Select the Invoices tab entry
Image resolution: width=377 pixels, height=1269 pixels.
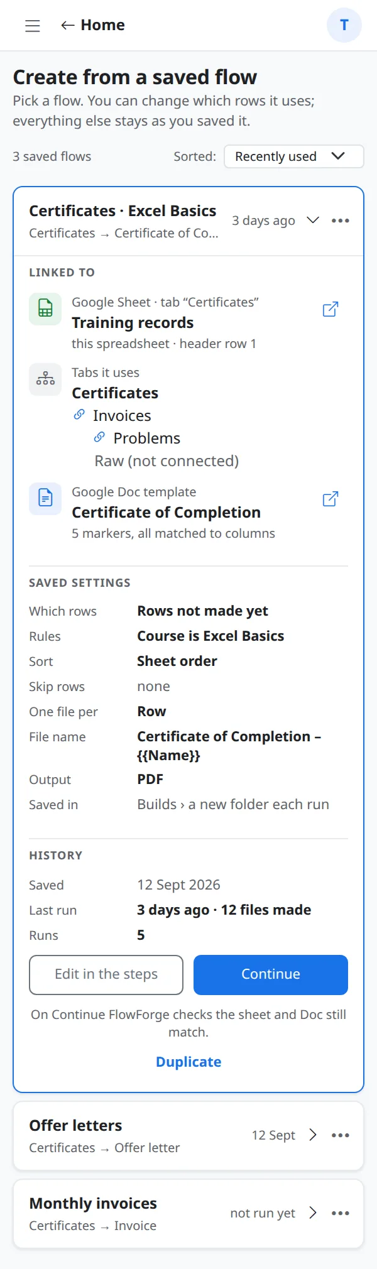tap(122, 416)
